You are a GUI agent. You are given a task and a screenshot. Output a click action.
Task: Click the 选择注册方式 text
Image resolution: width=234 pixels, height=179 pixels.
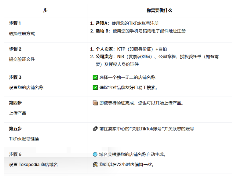click(x=22, y=33)
